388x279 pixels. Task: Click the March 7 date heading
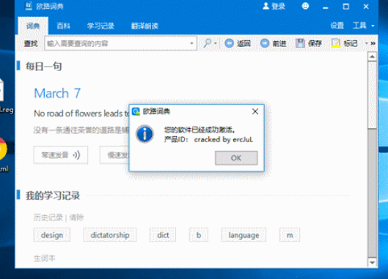click(57, 93)
